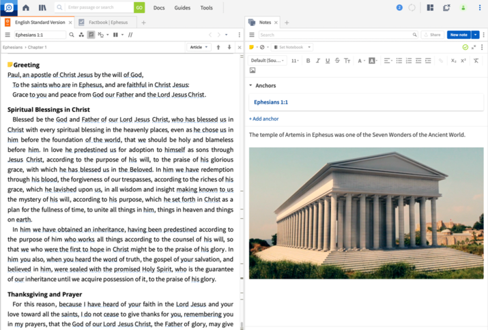The image size is (488, 330).
Task: Toggle Underline formatting
Action: (x=328, y=61)
